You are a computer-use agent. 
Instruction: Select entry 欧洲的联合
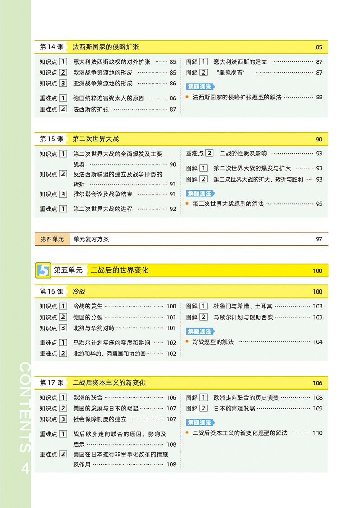88,397
